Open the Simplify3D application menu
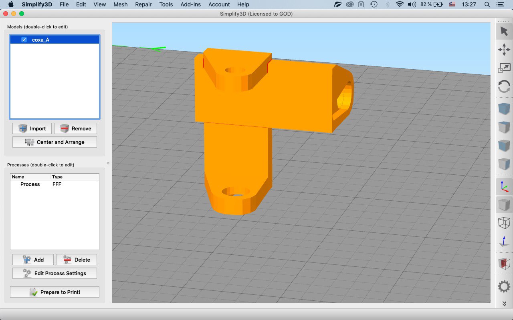The height and width of the screenshot is (320, 513). point(36,4)
